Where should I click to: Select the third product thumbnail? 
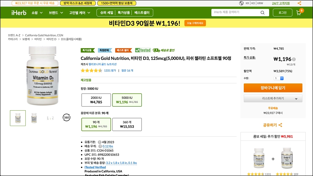pyautogui.click(x=50, y=118)
